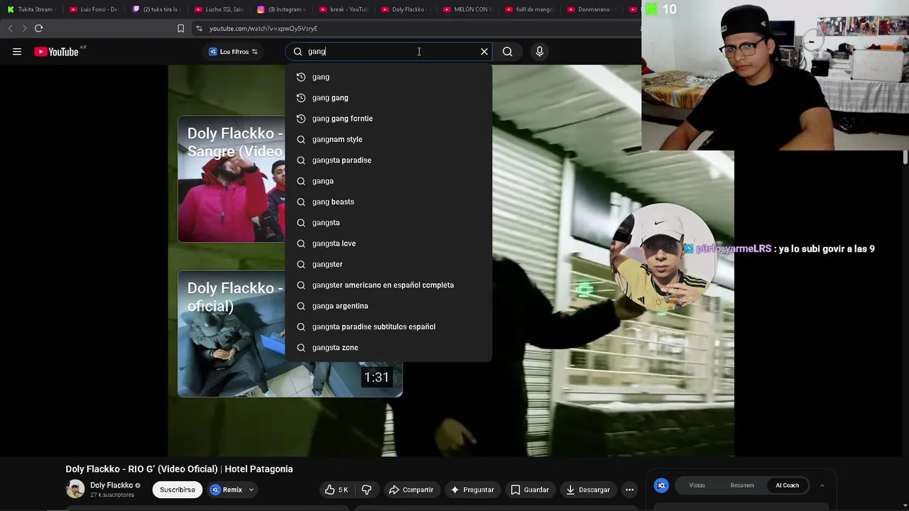The height and width of the screenshot is (511, 909).
Task: Reload the page in the browser
Action: tap(39, 28)
